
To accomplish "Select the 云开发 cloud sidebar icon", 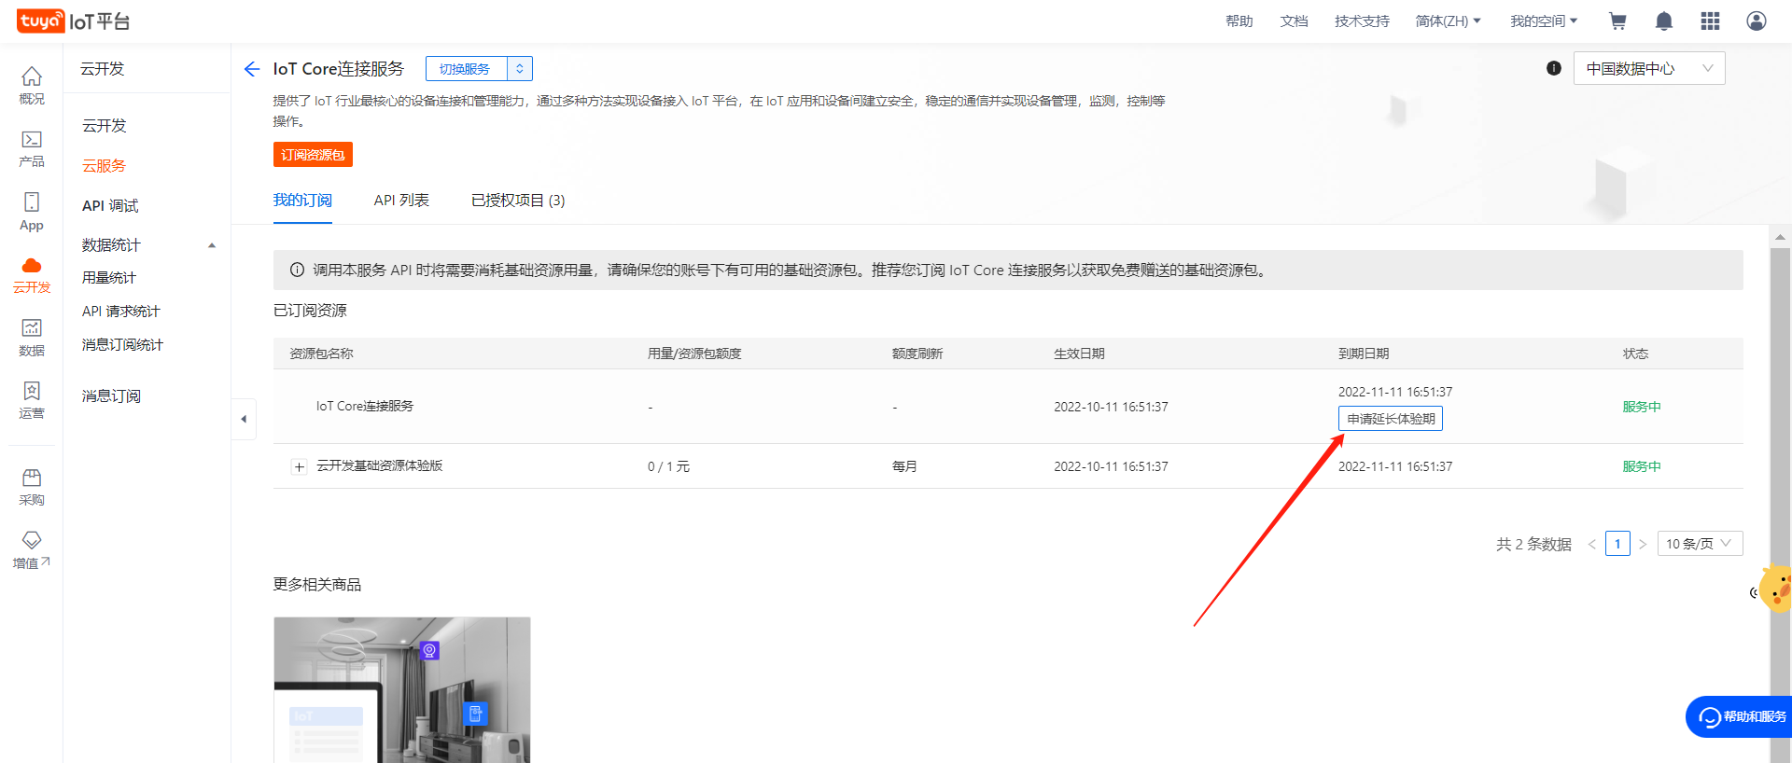I will (x=32, y=275).
